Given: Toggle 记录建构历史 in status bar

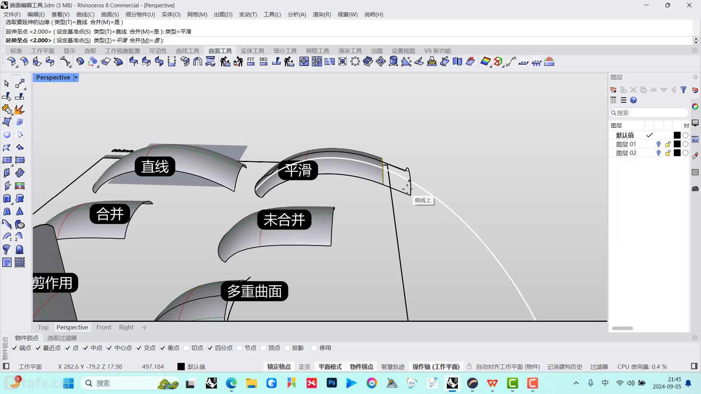Looking at the screenshot, I should pos(564,367).
